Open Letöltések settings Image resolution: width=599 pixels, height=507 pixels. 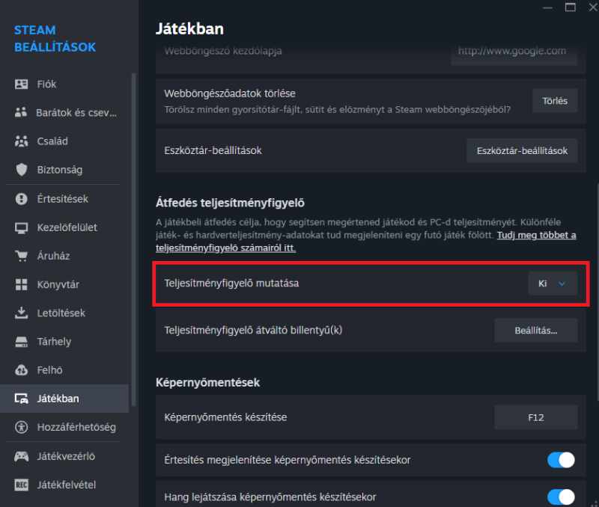coord(64,313)
